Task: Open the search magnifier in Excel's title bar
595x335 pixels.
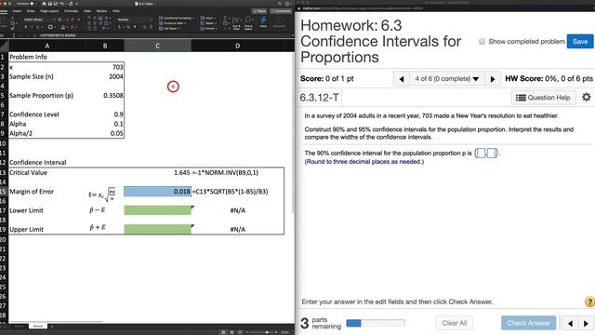Action: 280,4
